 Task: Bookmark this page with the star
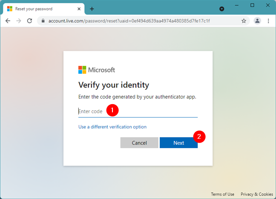point(244,21)
